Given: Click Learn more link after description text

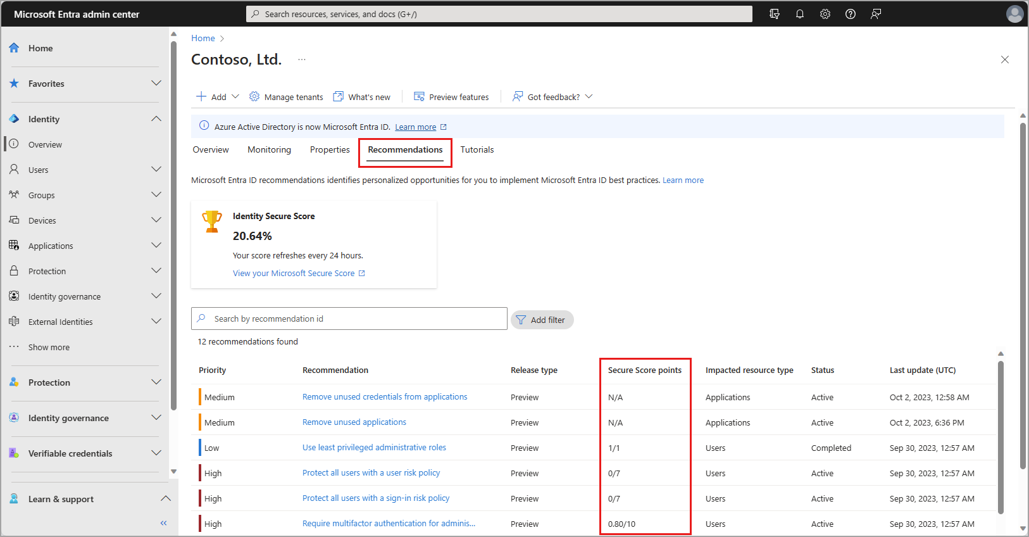Looking at the screenshot, I should tap(683, 180).
